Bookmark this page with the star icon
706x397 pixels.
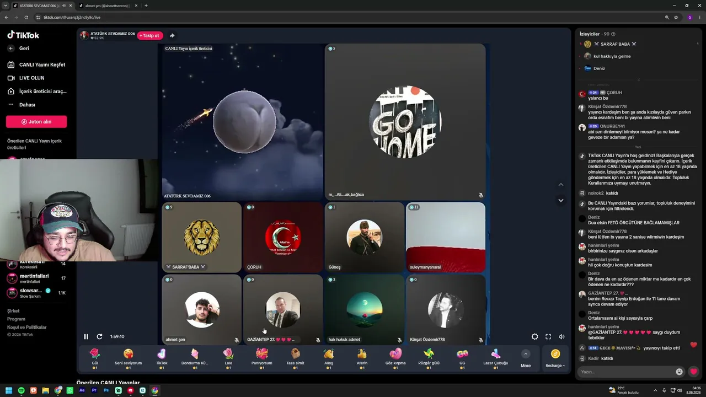click(676, 17)
